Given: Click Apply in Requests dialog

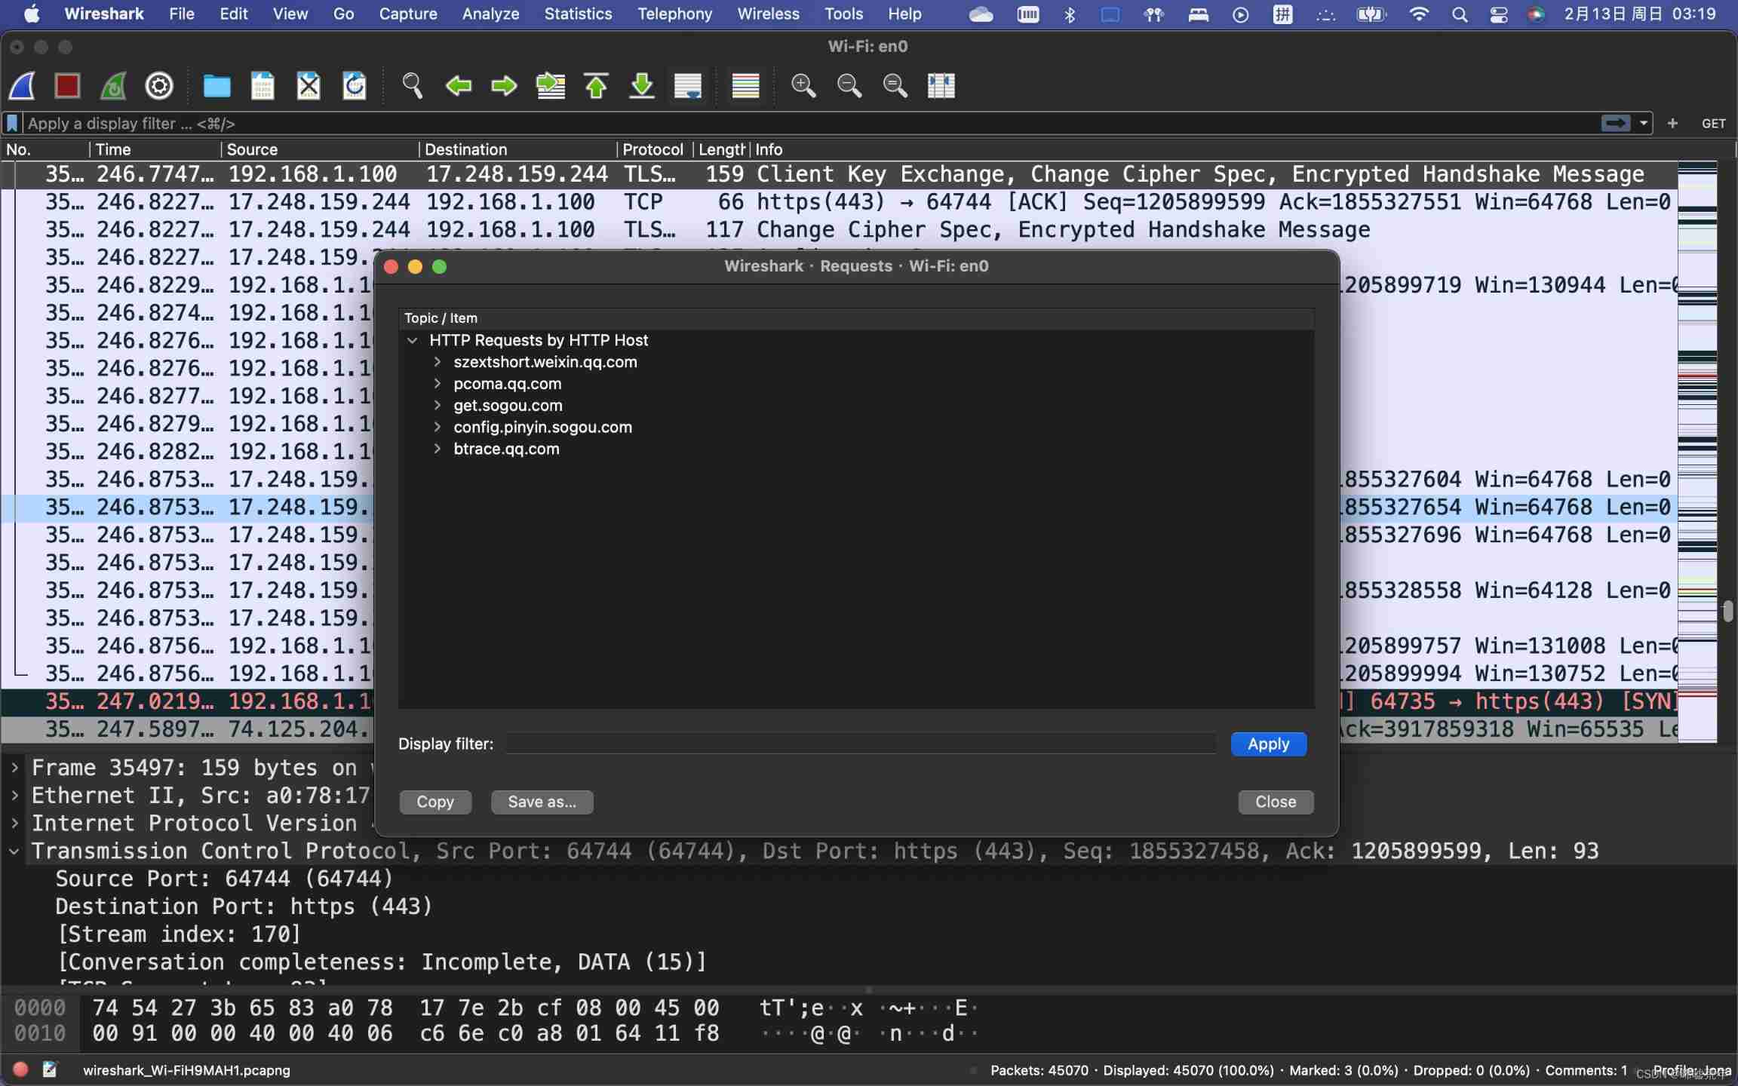Looking at the screenshot, I should point(1268,744).
